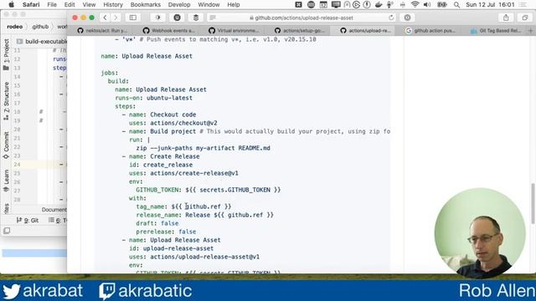
Task: Switch to the Git Tag Based Release tab
Action: point(497,31)
